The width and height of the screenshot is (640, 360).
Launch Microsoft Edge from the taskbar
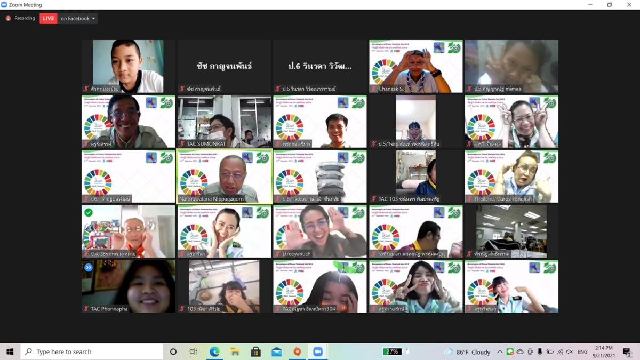tap(214, 351)
